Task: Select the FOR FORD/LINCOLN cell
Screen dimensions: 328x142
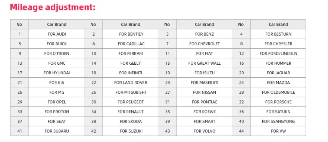Action: (x=278, y=54)
